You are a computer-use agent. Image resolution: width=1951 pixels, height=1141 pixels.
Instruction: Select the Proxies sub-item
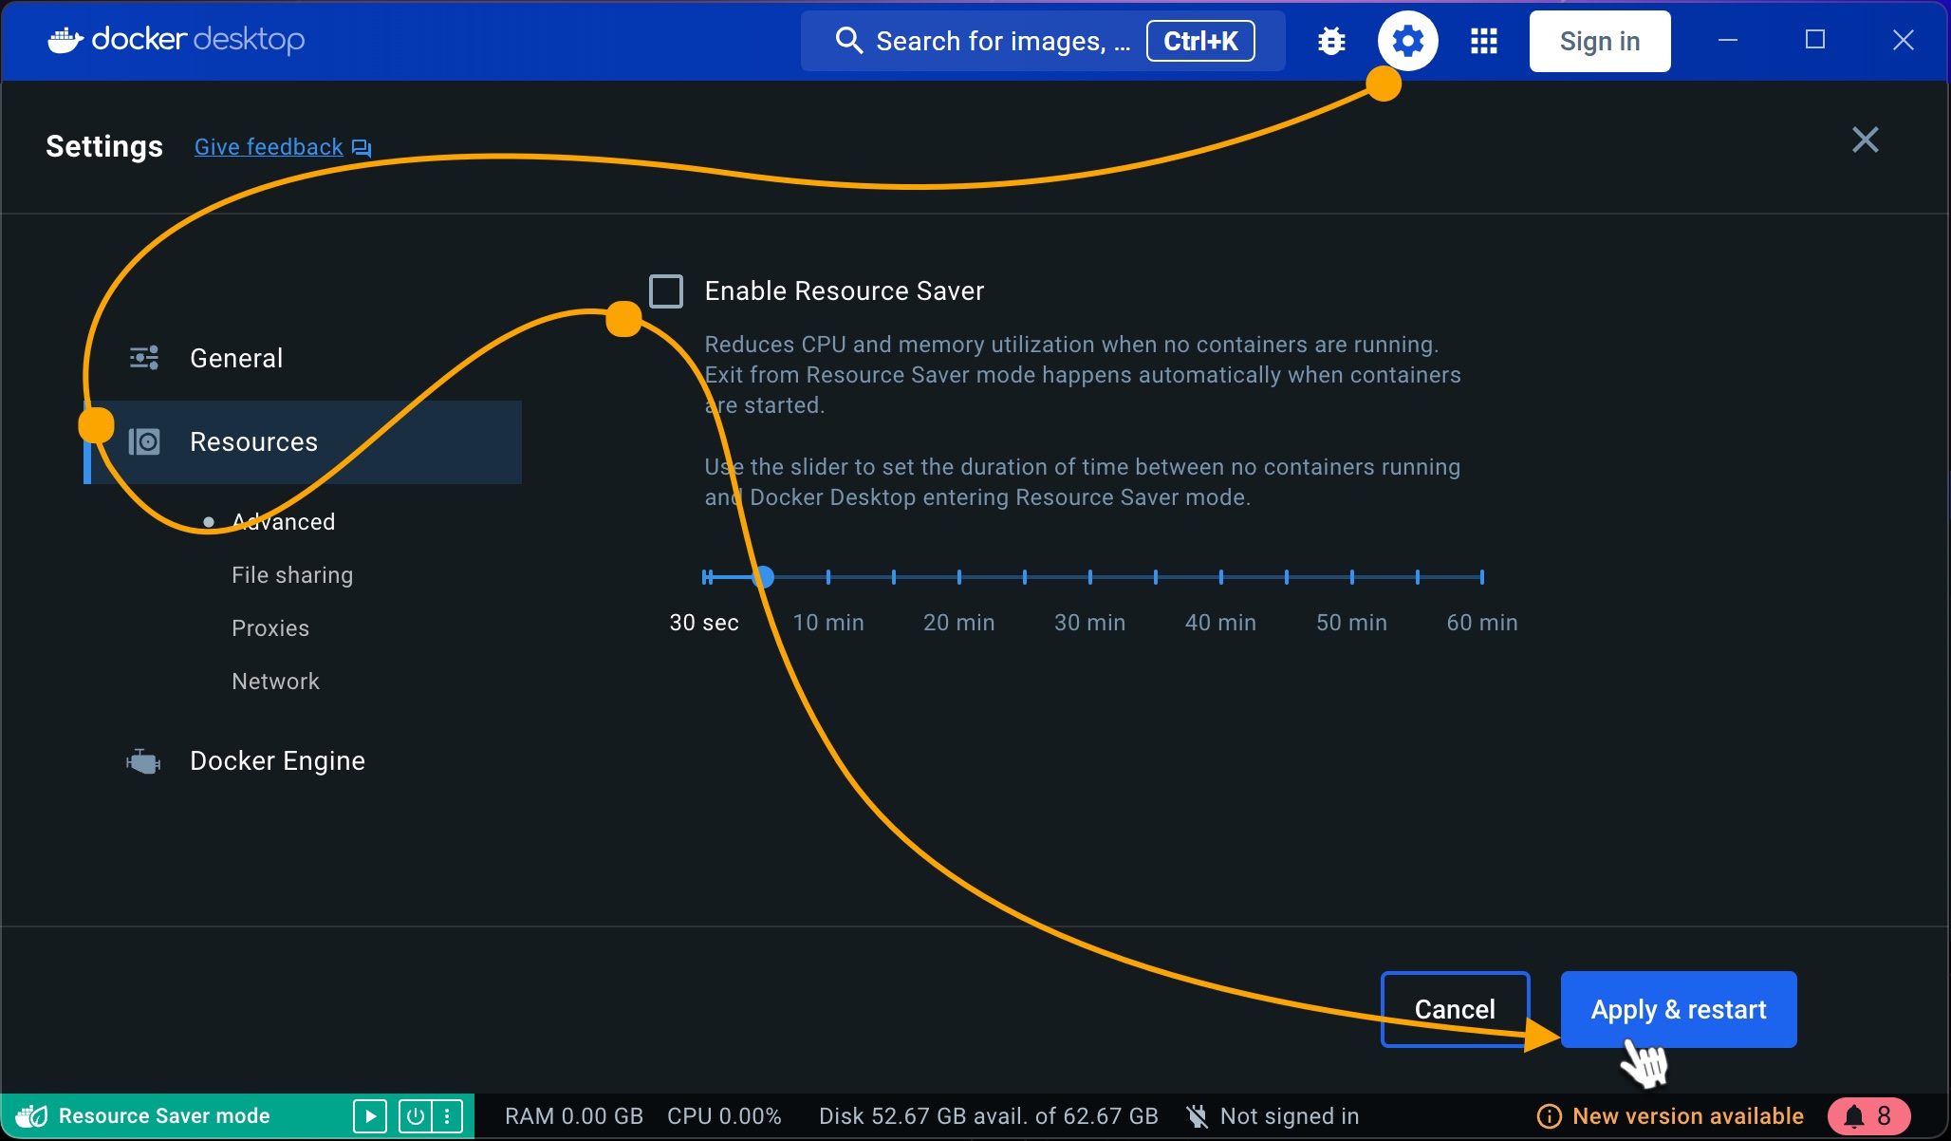(270, 628)
